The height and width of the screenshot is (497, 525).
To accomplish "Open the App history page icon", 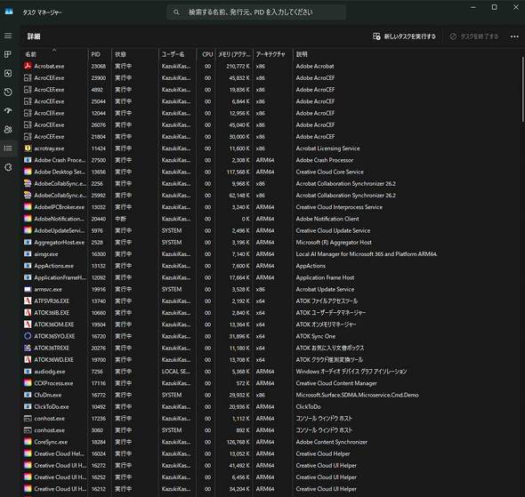I will pyautogui.click(x=8, y=92).
